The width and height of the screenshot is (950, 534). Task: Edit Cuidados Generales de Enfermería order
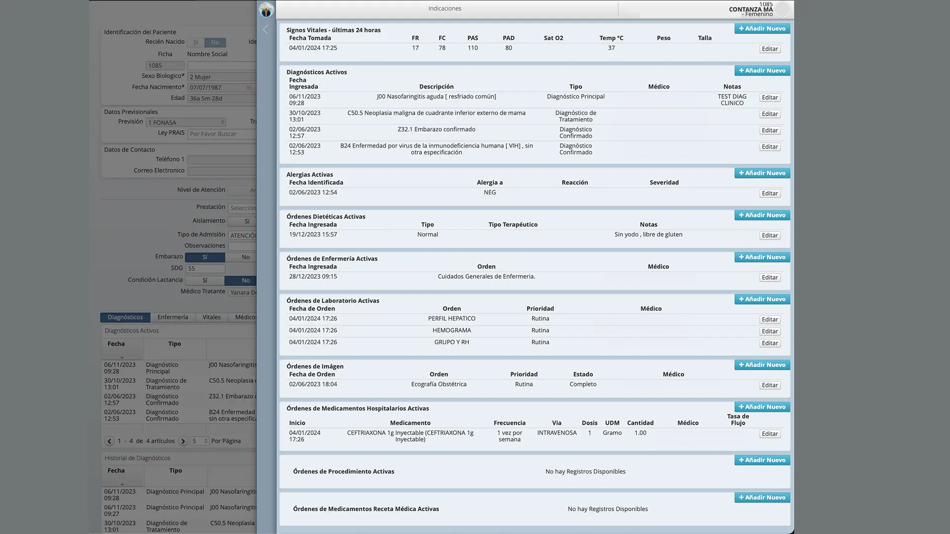pyautogui.click(x=770, y=277)
